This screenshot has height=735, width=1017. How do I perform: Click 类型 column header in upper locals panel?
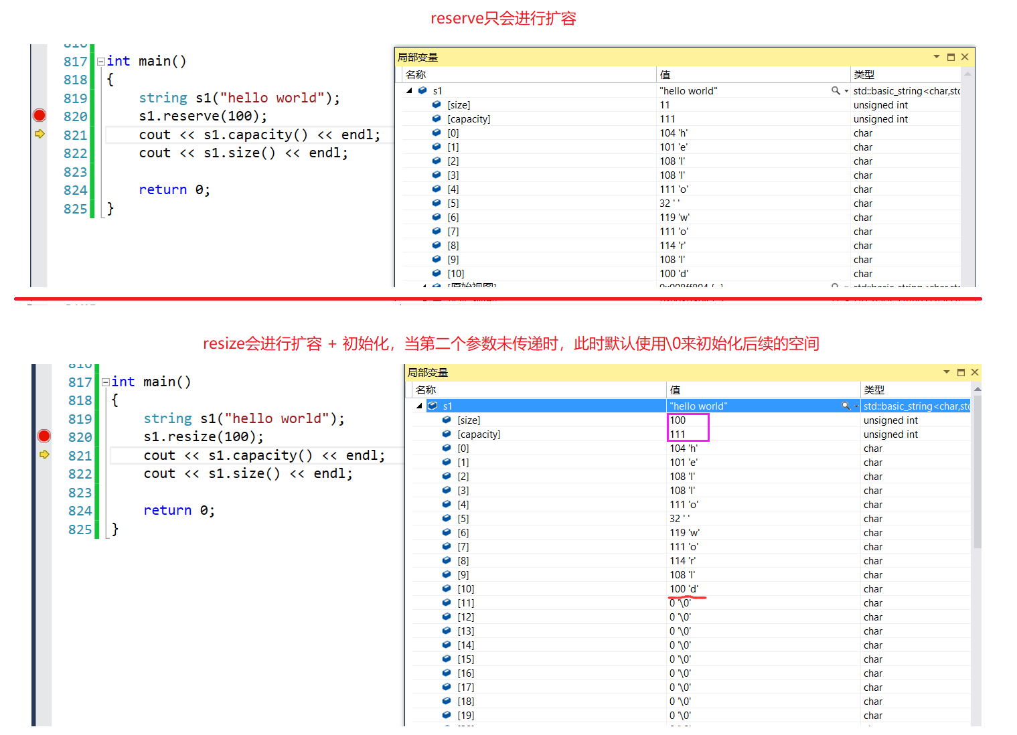pyautogui.click(x=906, y=74)
